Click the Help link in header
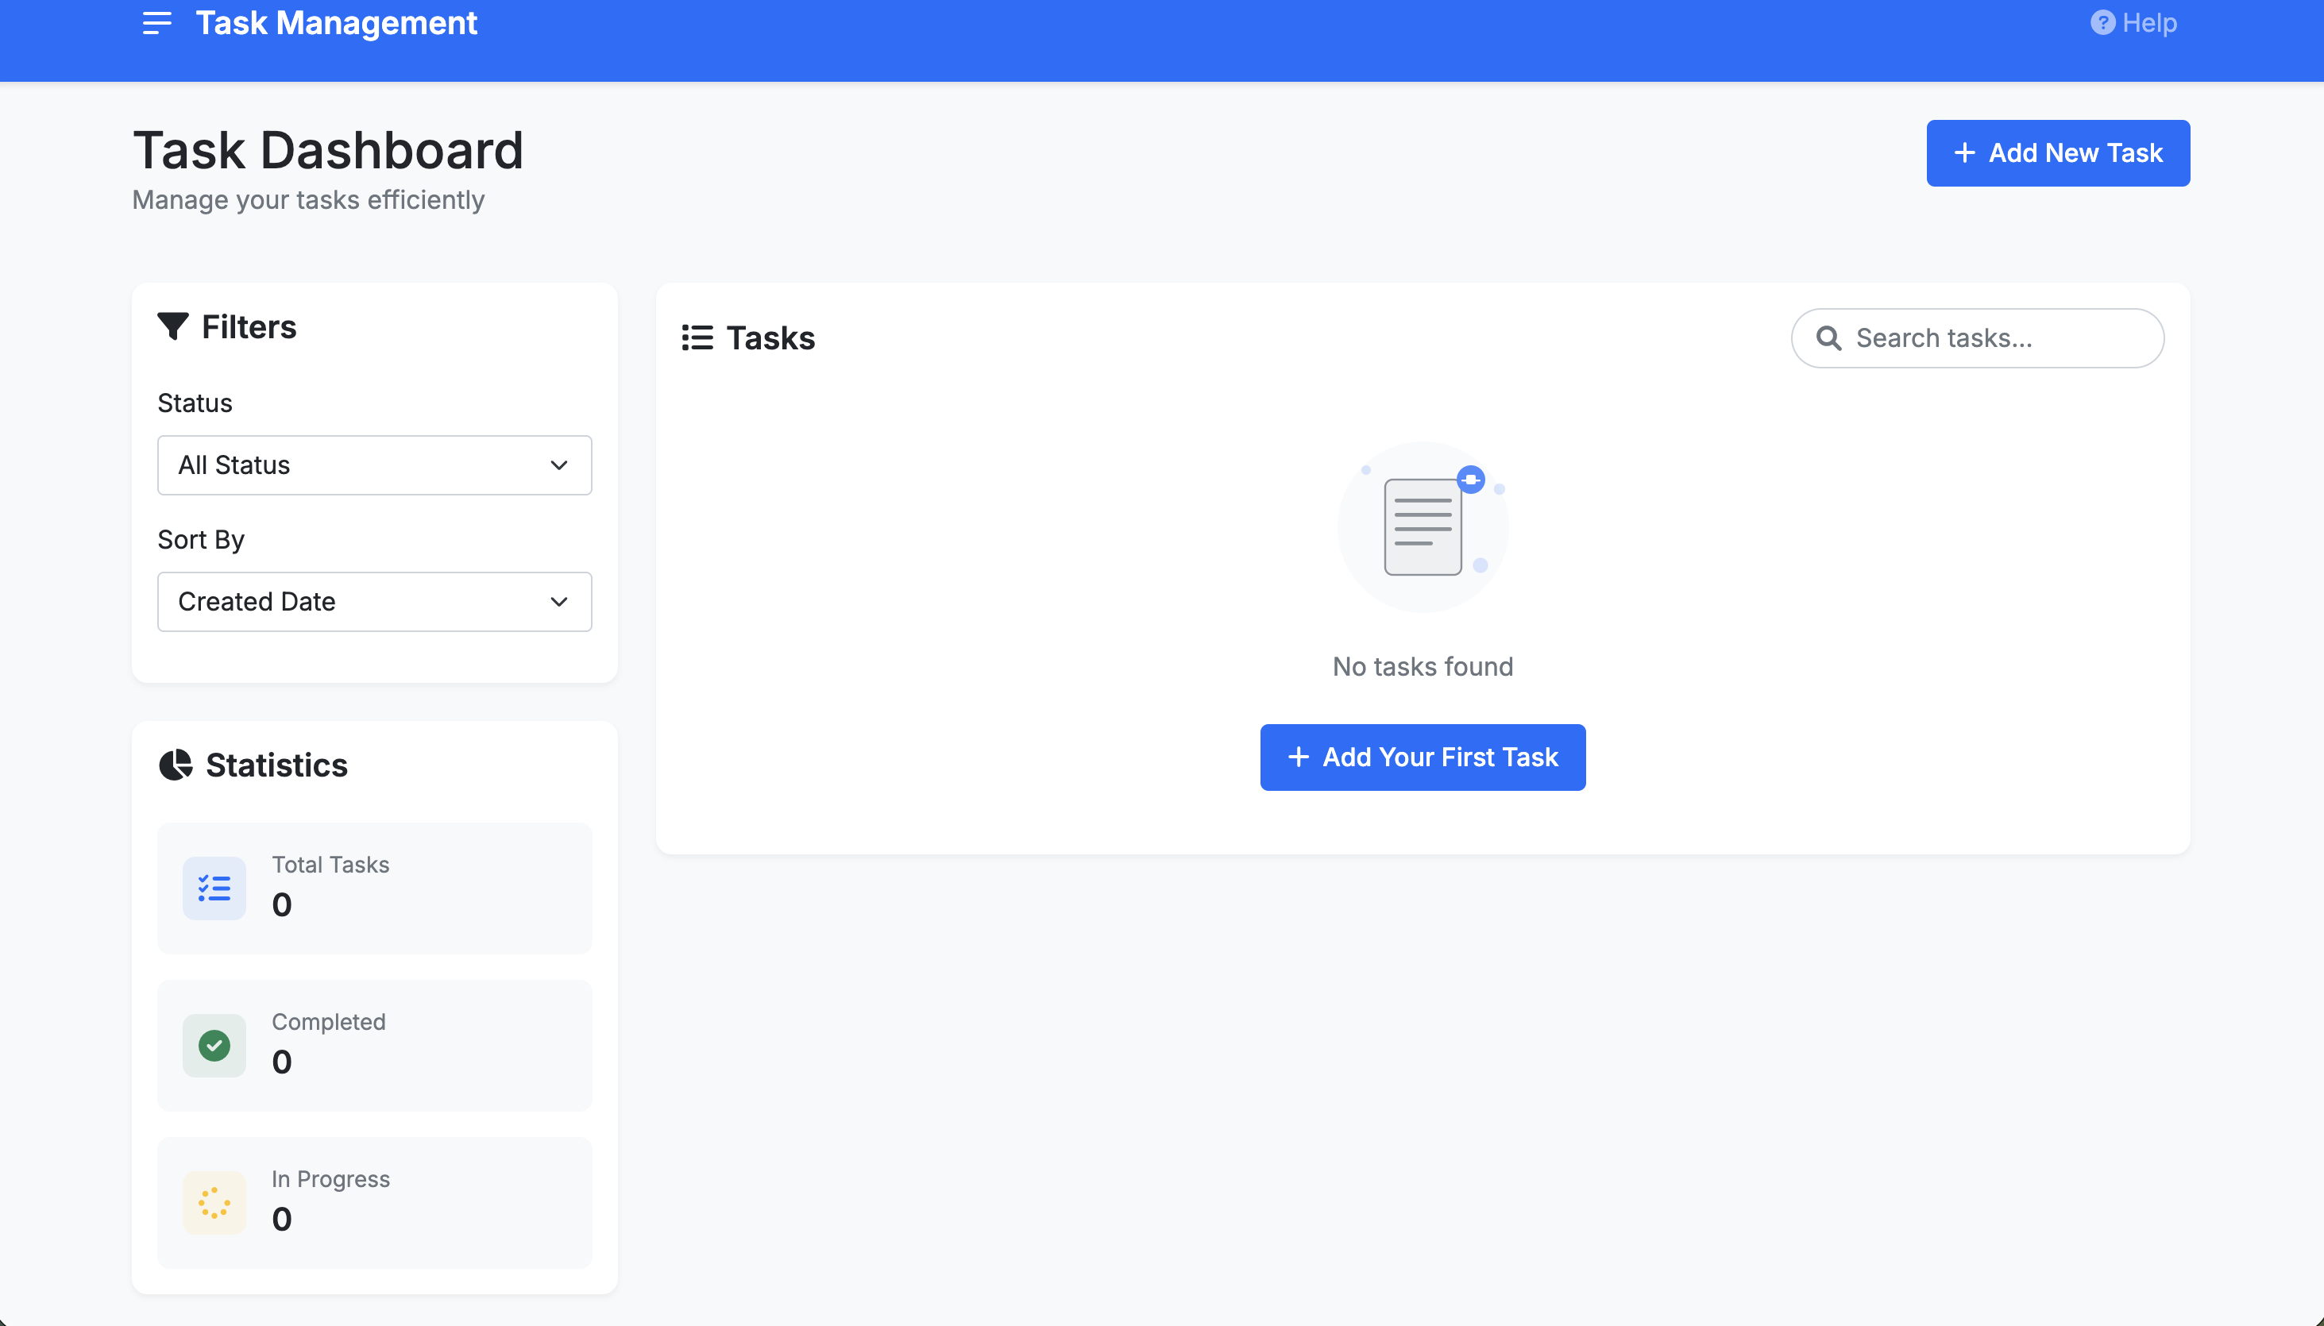The image size is (2324, 1326). 2148,23
